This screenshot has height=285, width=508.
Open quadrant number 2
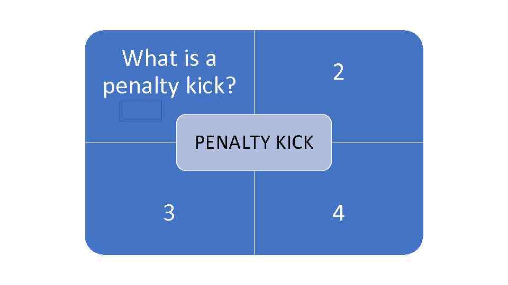[339, 72]
